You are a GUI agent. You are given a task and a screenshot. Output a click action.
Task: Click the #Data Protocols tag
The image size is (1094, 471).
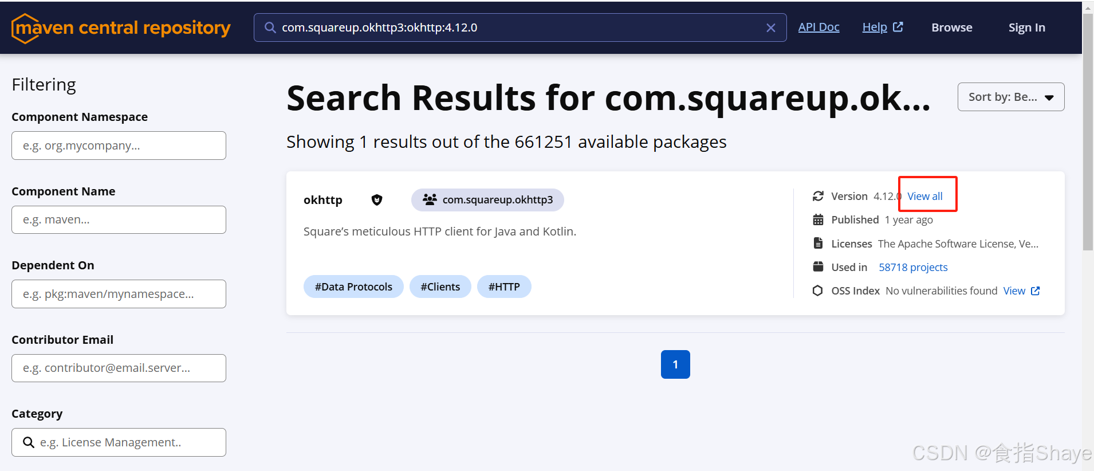353,286
